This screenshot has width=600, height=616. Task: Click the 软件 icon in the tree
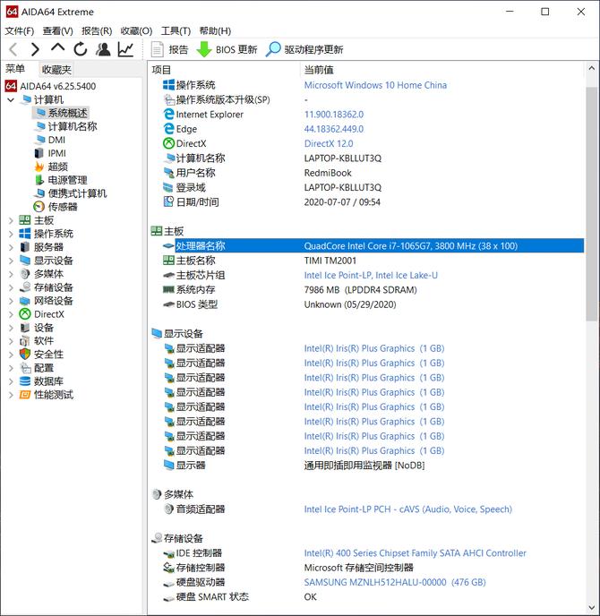tap(25, 341)
